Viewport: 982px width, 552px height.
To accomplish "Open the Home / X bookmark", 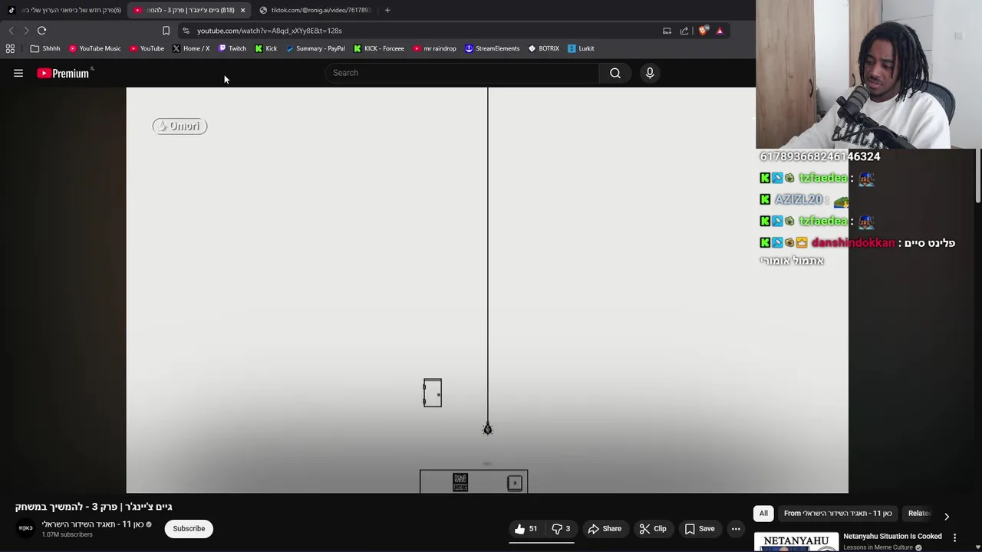I will [x=191, y=48].
